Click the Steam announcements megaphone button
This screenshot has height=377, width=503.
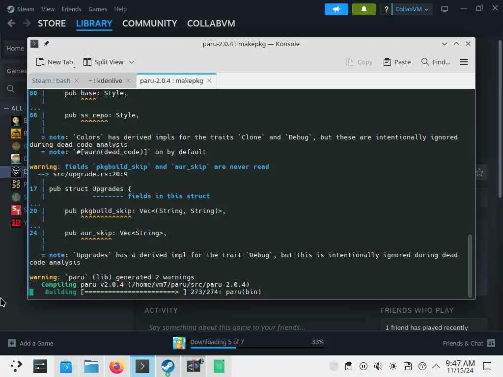336,9
